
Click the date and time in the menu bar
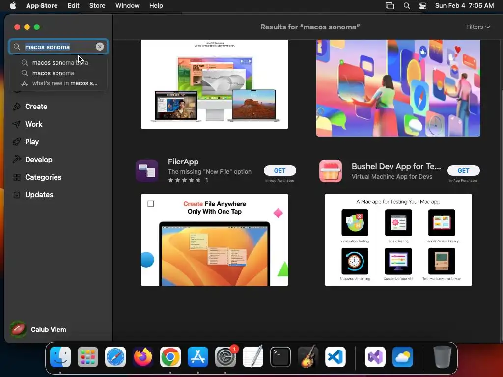464,5
